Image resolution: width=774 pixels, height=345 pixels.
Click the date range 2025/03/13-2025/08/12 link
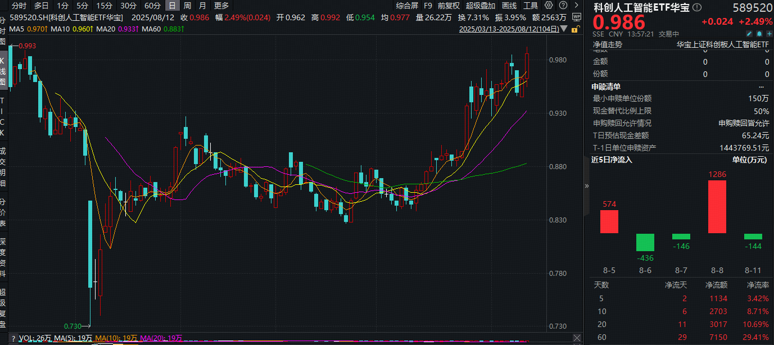(x=509, y=29)
